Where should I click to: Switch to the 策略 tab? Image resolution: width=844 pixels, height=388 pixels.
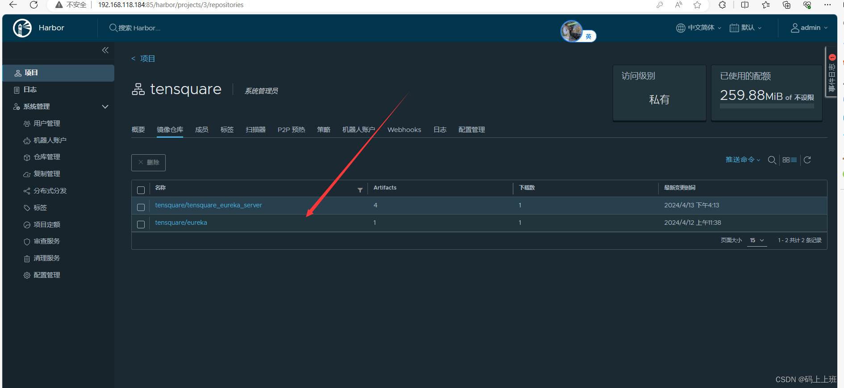pyautogui.click(x=324, y=130)
